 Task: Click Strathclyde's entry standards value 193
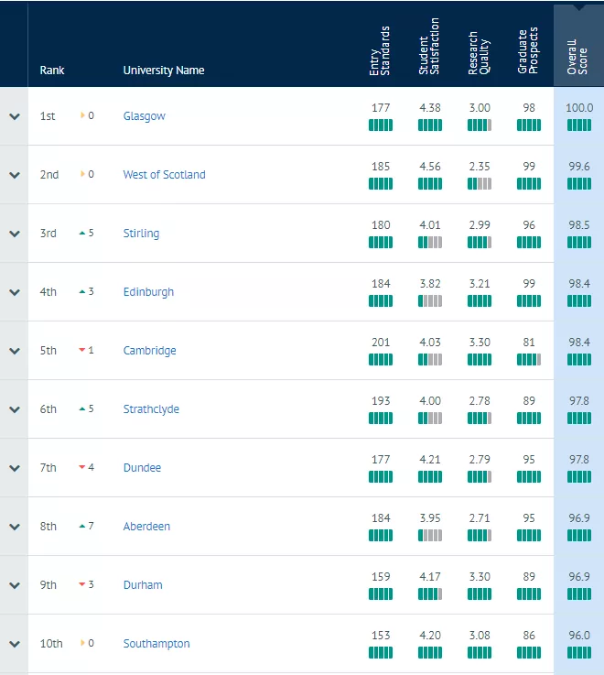pyautogui.click(x=381, y=401)
